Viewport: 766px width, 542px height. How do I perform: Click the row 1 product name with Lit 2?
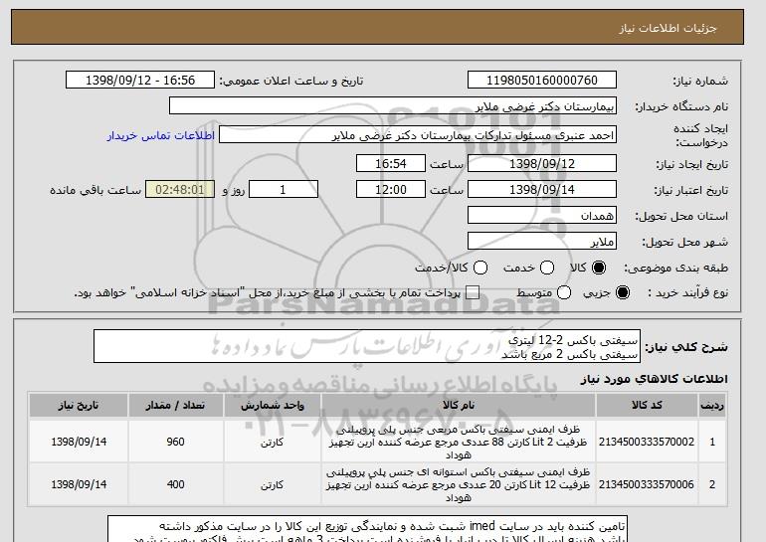click(459, 442)
